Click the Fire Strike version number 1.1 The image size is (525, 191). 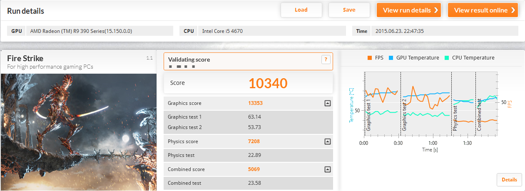click(149, 58)
